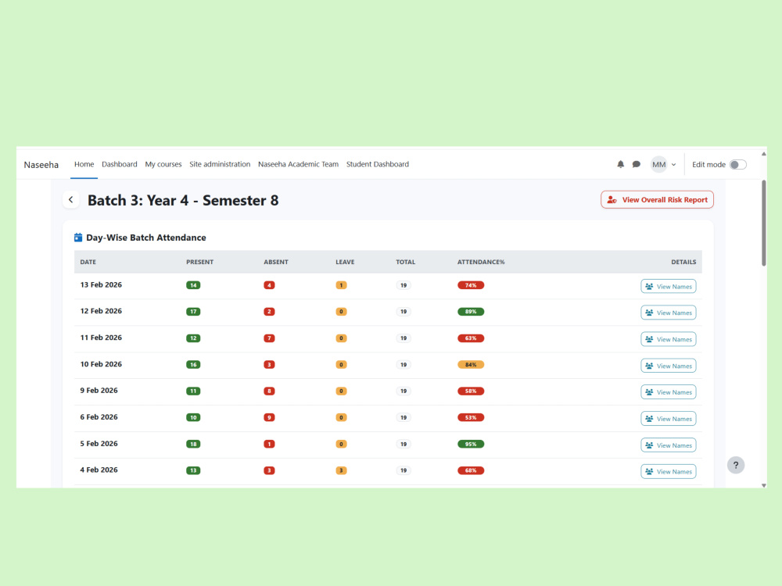Click the 95% attendance badge
This screenshot has height=586, width=782.
pos(471,444)
